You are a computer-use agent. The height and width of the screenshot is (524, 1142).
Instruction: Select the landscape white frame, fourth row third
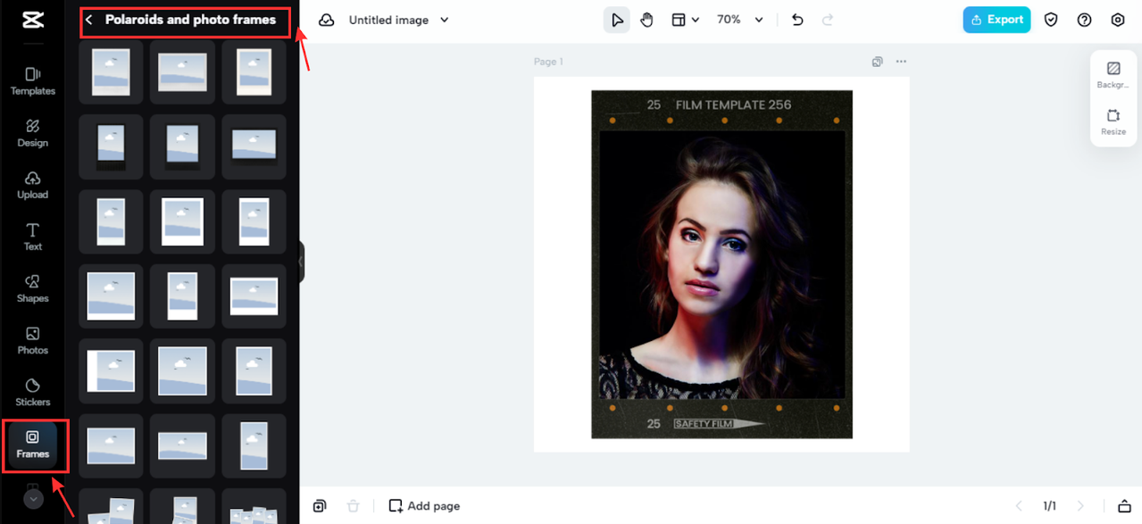[254, 296]
